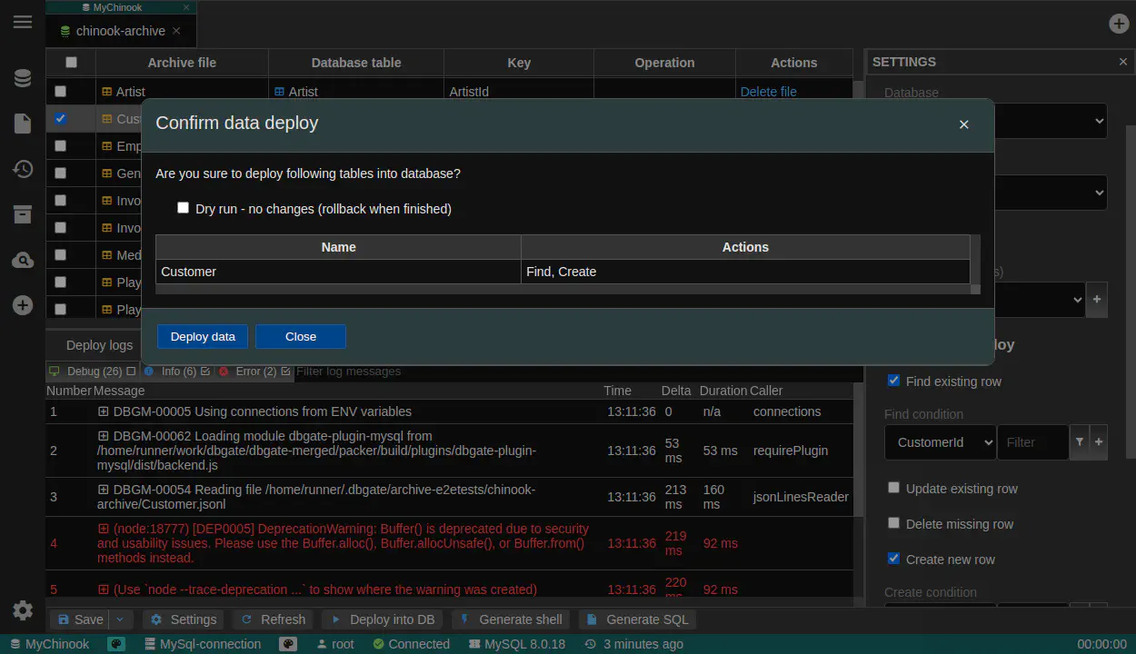This screenshot has width=1136, height=654.
Task: Enable the Update existing row checkbox
Action: coord(893,488)
